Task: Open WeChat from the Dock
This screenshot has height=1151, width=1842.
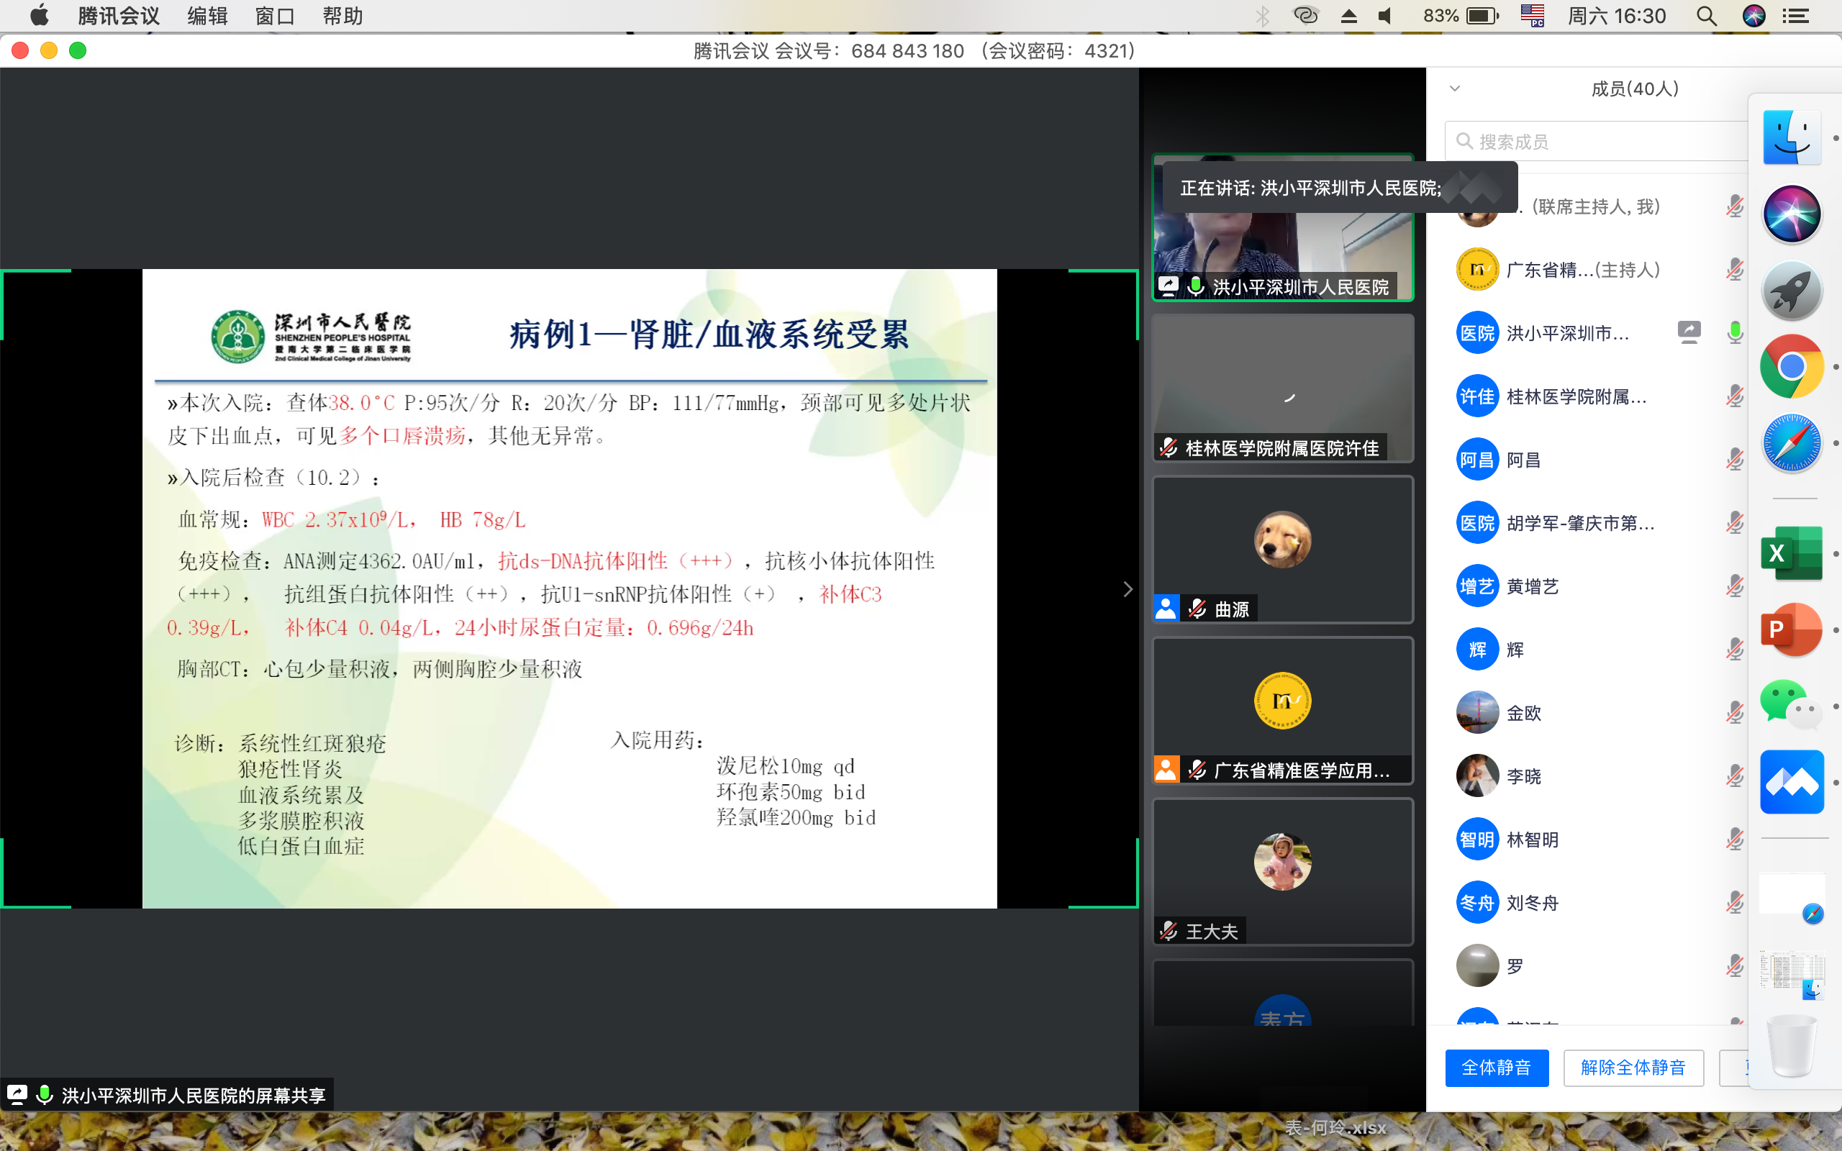Action: 1792,705
